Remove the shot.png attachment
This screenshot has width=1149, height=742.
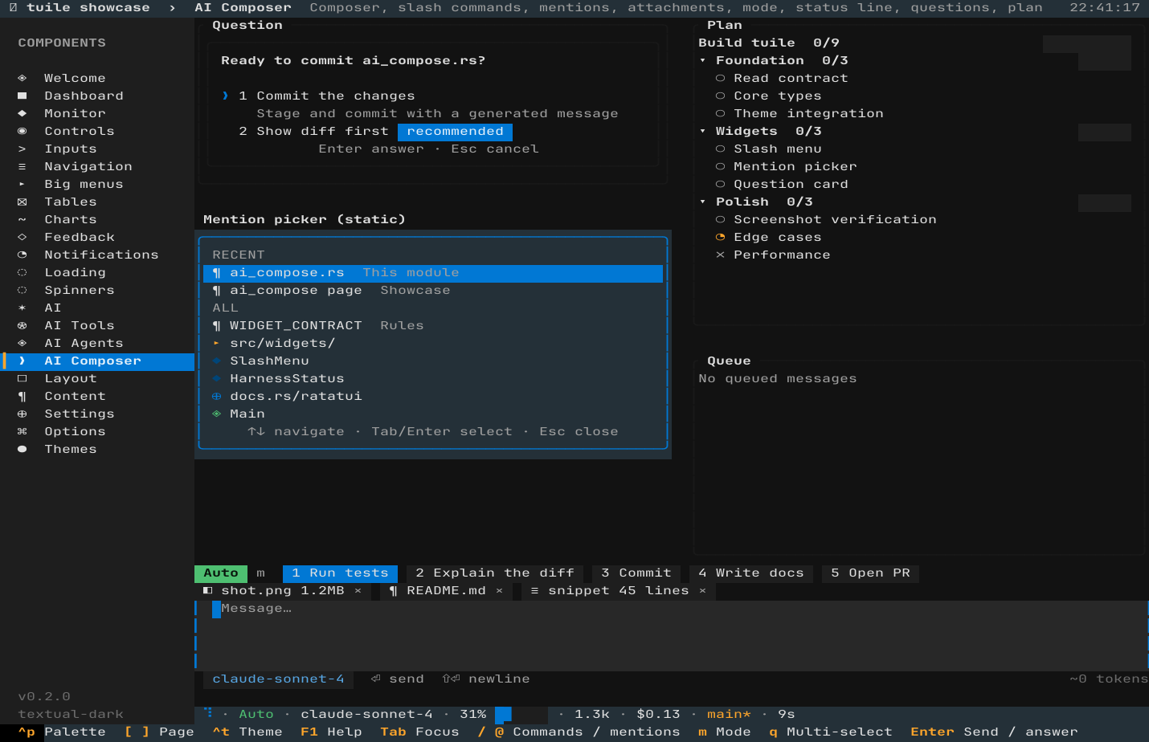pos(358,590)
